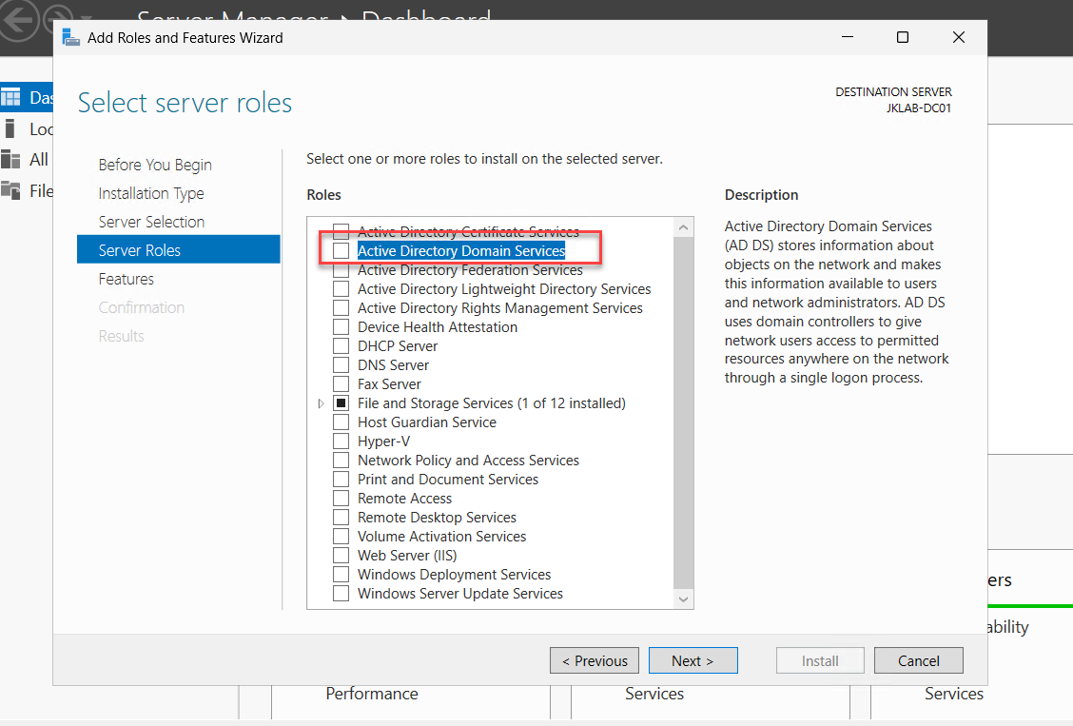Click the Local Server icon in the sidebar

pos(10,128)
